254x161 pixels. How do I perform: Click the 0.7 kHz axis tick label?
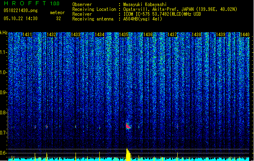coord(3,133)
